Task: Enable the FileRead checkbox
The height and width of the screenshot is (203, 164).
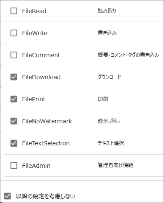Action: pyautogui.click(x=14, y=11)
